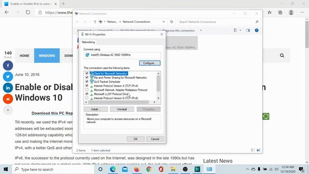
Task: Click the Install button
Action: pos(96,109)
